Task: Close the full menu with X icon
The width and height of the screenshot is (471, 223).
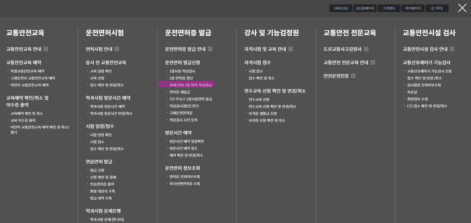Action: tap(462, 8)
